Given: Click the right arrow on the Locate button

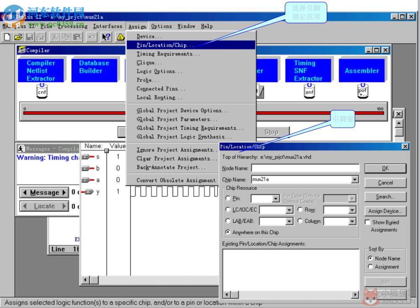Looking at the screenshot, I should (x=64, y=206).
